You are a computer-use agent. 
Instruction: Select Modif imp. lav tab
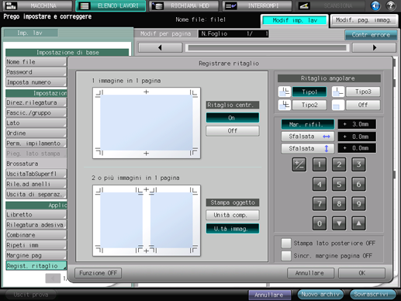coord(295,20)
